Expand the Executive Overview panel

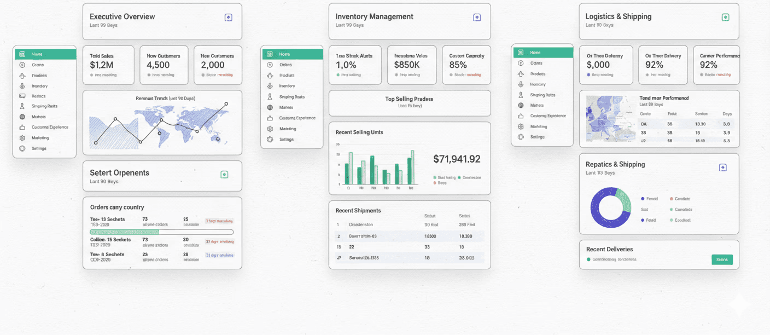[228, 17]
